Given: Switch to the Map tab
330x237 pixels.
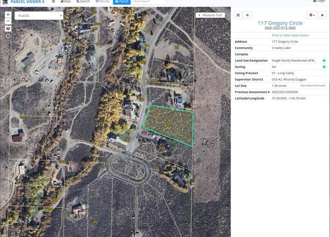Looking at the screenshot, I should point(65,2).
